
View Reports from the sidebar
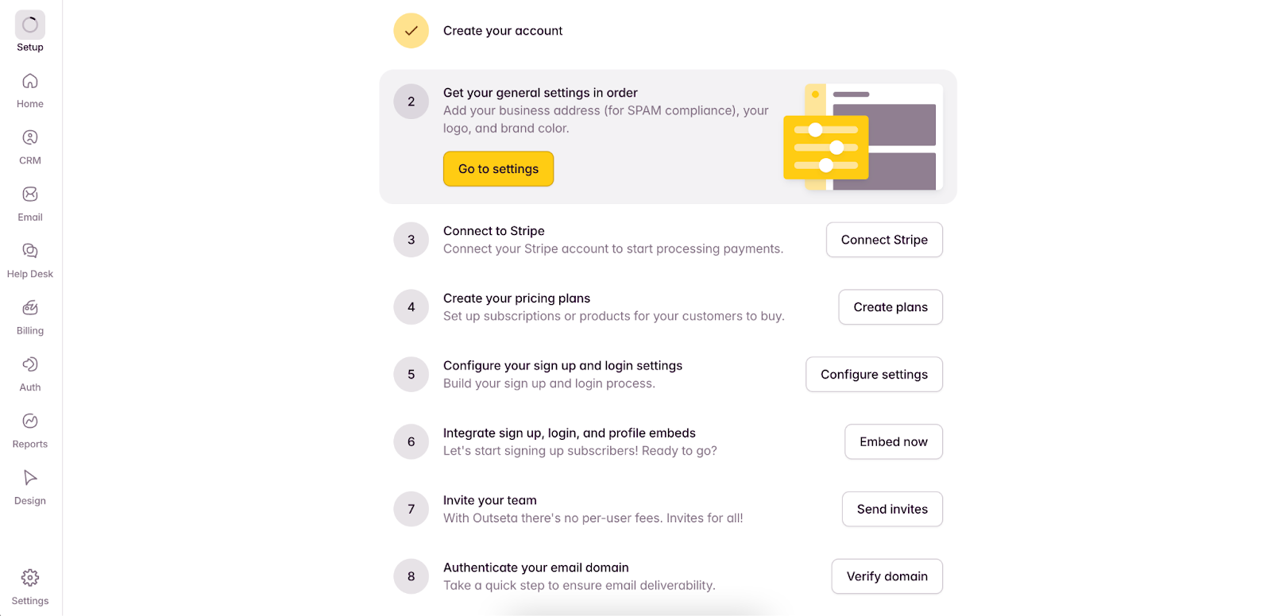(x=29, y=429)
